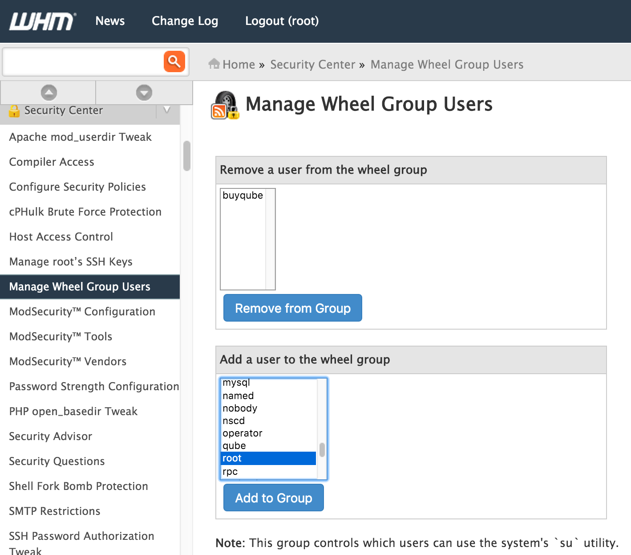Collapse the Security Center section chevron
The width and height of the screenshot is (631, 555).
(x=167, y=110)
